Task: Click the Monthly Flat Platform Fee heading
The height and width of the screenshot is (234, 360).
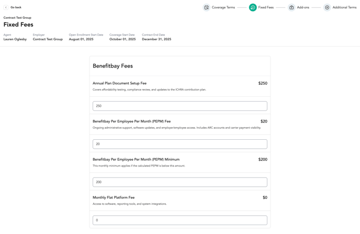Action: coord(114,197)
